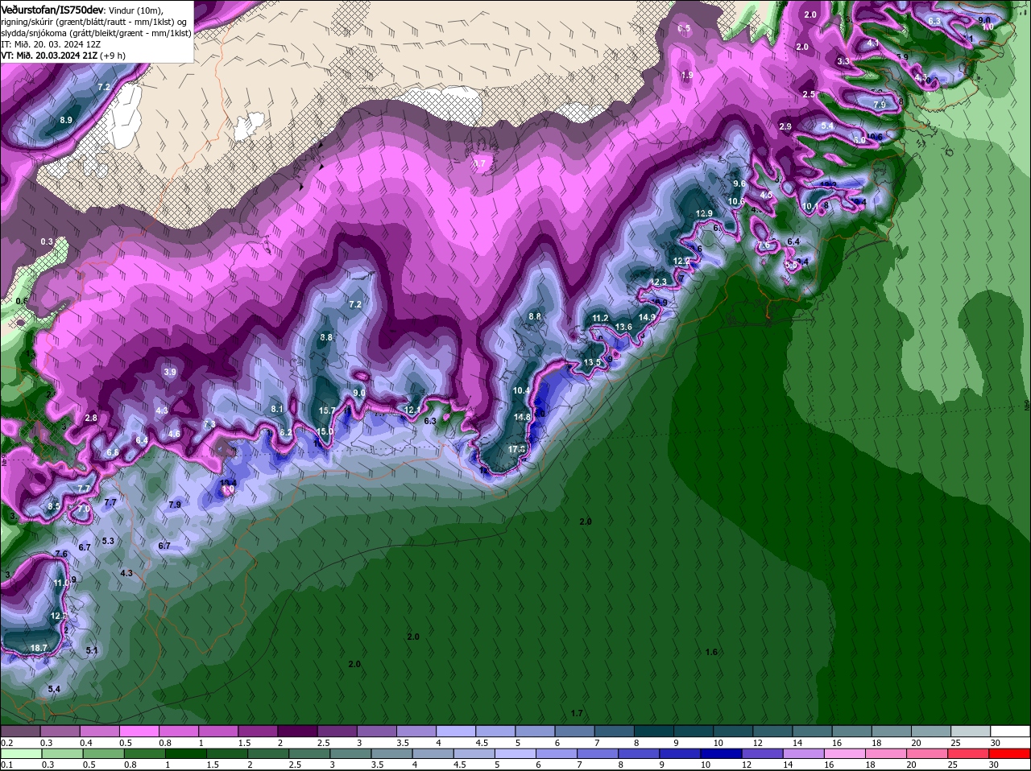Viewport: 1031px width, 771px height.
Task: Pick the lavender snow swatch between 4 and 4.5
Action: pyautogui.click(x=456, y=731)
